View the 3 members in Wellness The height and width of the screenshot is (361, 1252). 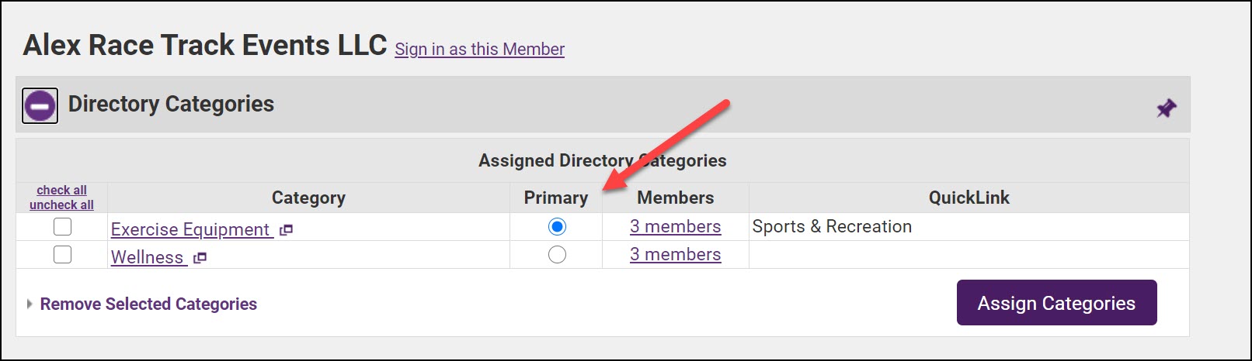coord(675,255)
